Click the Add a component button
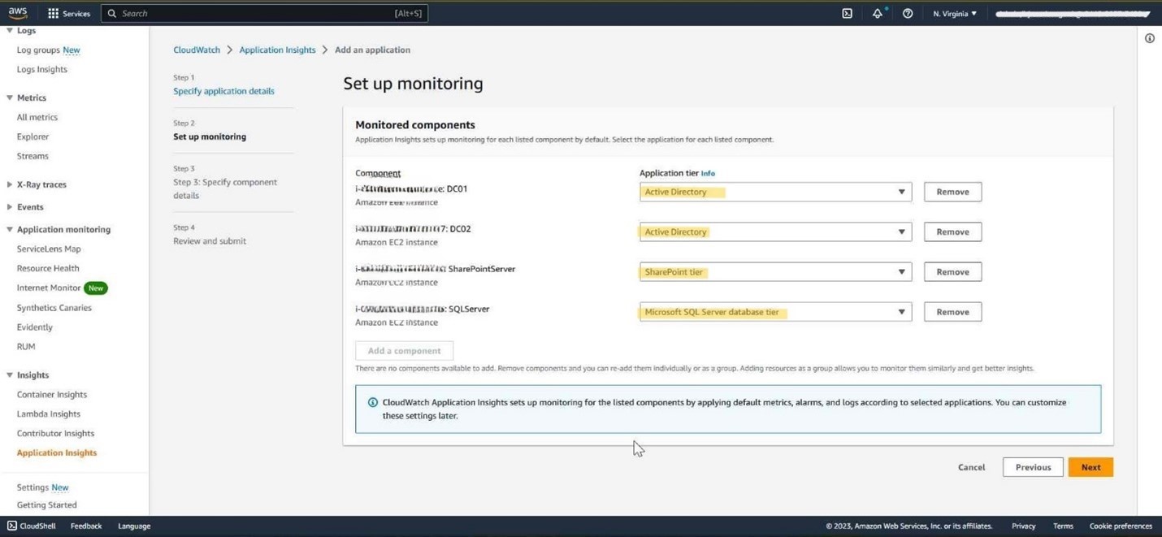The image size is (1162, 537). coord(404,351)
